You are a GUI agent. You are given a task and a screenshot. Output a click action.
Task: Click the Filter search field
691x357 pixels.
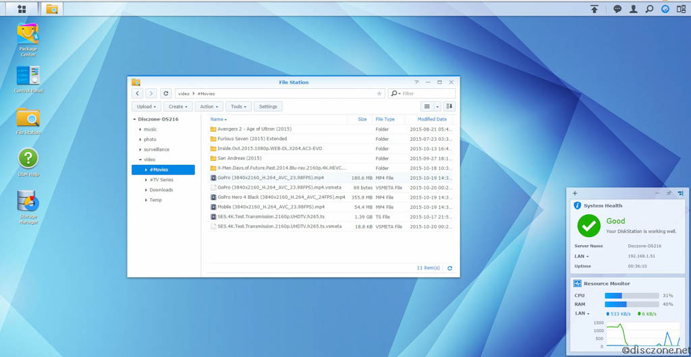coord(422,93)
